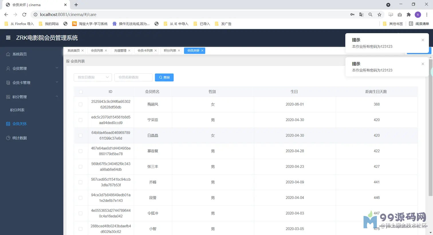Switch to the 会员卡列表 tab tag

(145, 51)
